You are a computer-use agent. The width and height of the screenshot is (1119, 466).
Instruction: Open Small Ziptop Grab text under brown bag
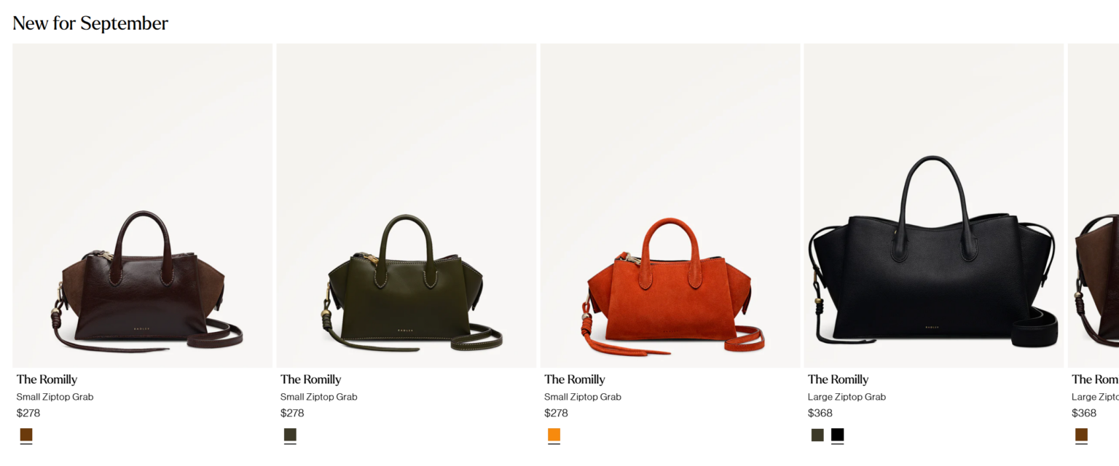55,397
